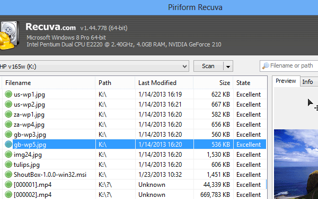This screenshot has width=318, height=199.
Task: Click the 1/14/2013 16:21 date cell
Action: coord(160,105)
